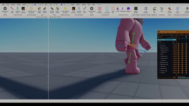Open Localization Tools
Viewport: 189px width, 106px height.
tap(162, 9)
